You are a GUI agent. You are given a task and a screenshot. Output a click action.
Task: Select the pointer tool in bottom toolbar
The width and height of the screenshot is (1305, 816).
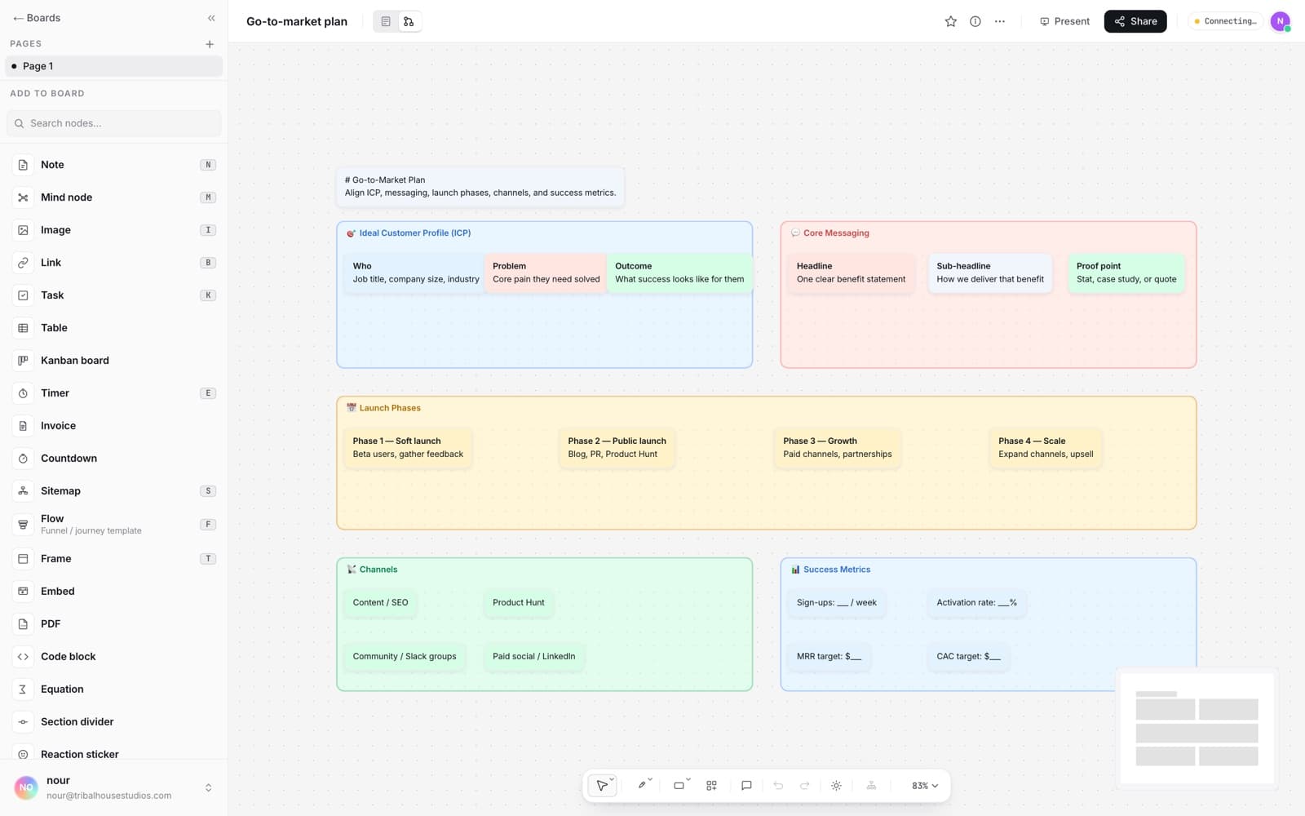pyautogui.click(x=601, y=786)
